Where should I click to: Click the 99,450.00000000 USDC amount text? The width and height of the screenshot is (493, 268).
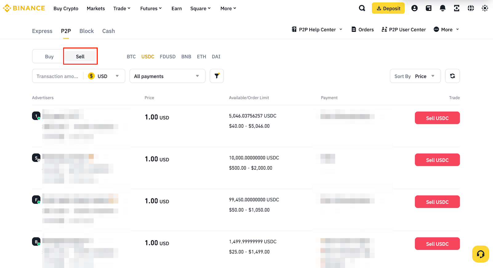[x=254, y=200]
